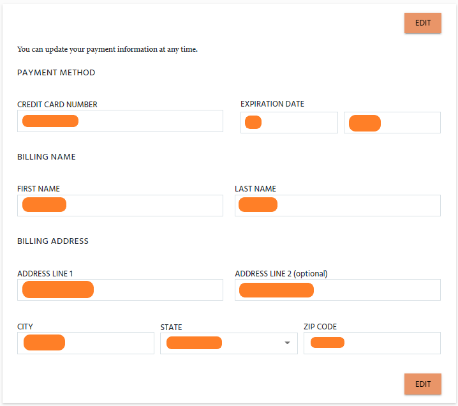The width and height of the screenshot is (458, 406).
Task: Click the bottom EDIT button
Action: [x=423, y=384]
